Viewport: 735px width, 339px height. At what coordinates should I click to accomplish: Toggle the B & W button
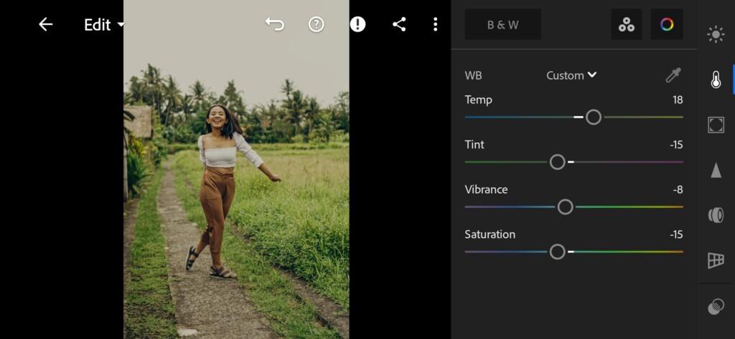click(x=503, y=24)
